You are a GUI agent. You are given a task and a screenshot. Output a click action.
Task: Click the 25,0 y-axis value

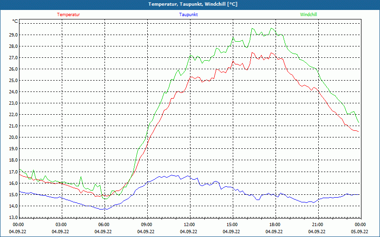point(13,81)
